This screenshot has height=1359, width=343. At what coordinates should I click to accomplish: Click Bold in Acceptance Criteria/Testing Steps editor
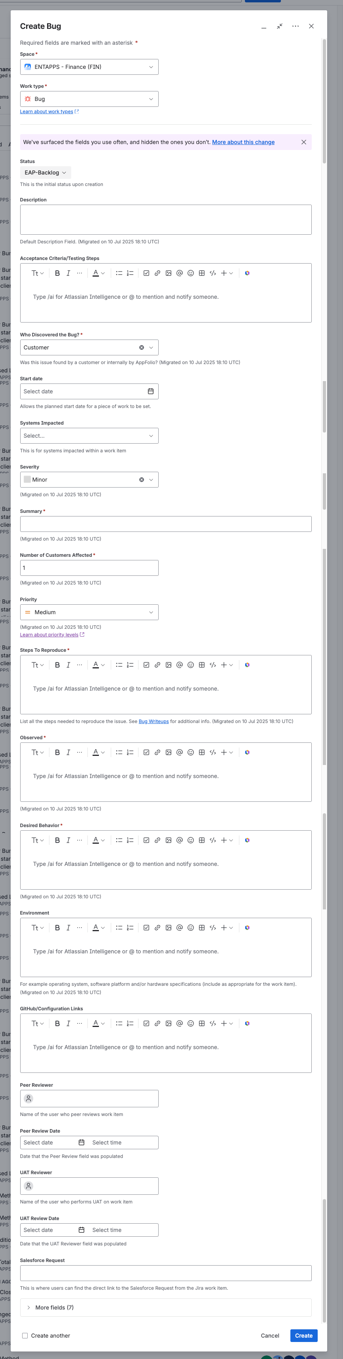57,273
